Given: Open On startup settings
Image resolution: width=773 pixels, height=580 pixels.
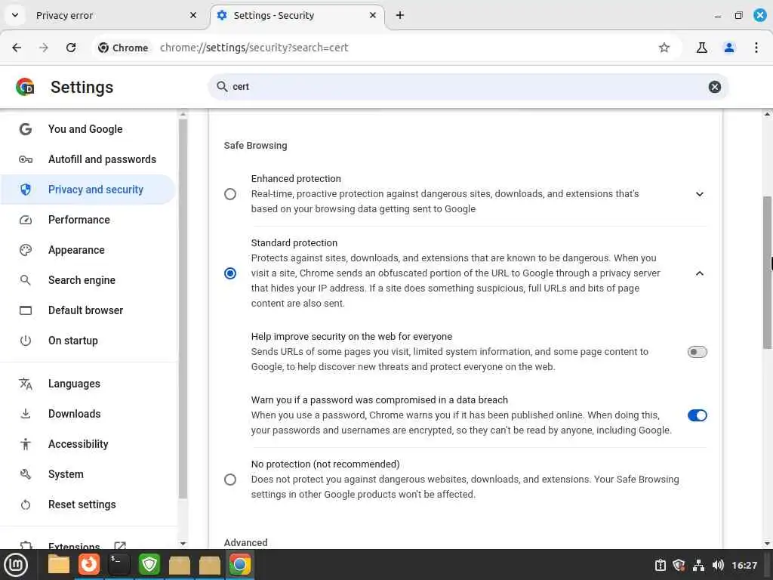Looking at the screenshot, I should pyautogui.click(x=88, y=341).
